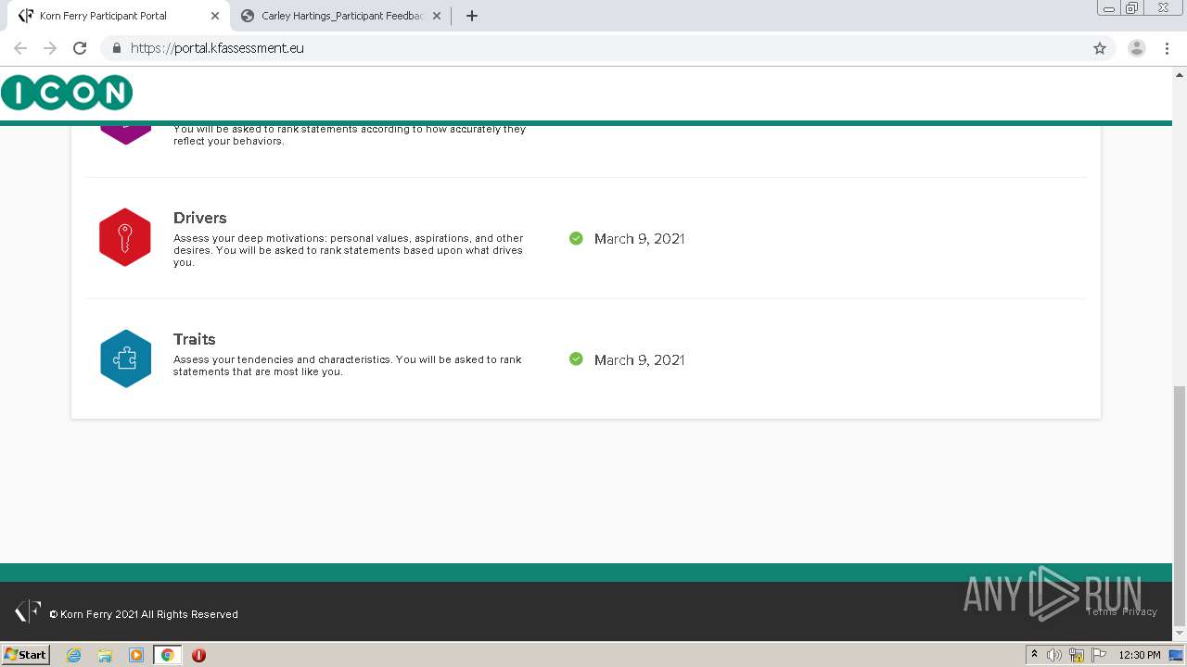Click the scrollbar up arrow
1187x667 pixels.
coord(1180,75)
